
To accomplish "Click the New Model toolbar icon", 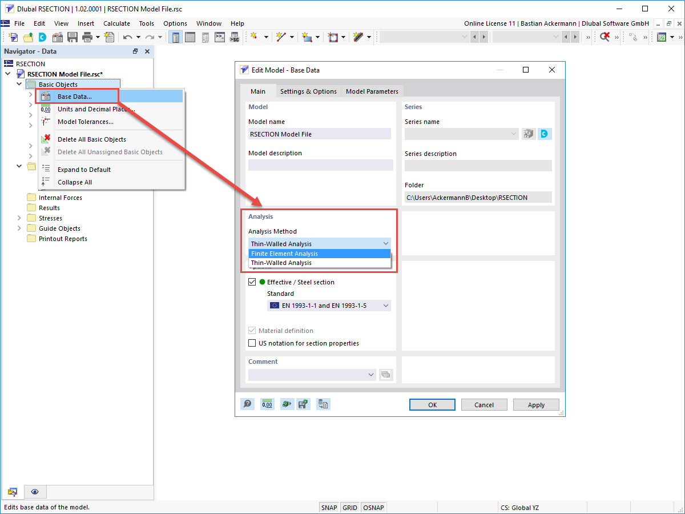I will [x=14, y=37].
